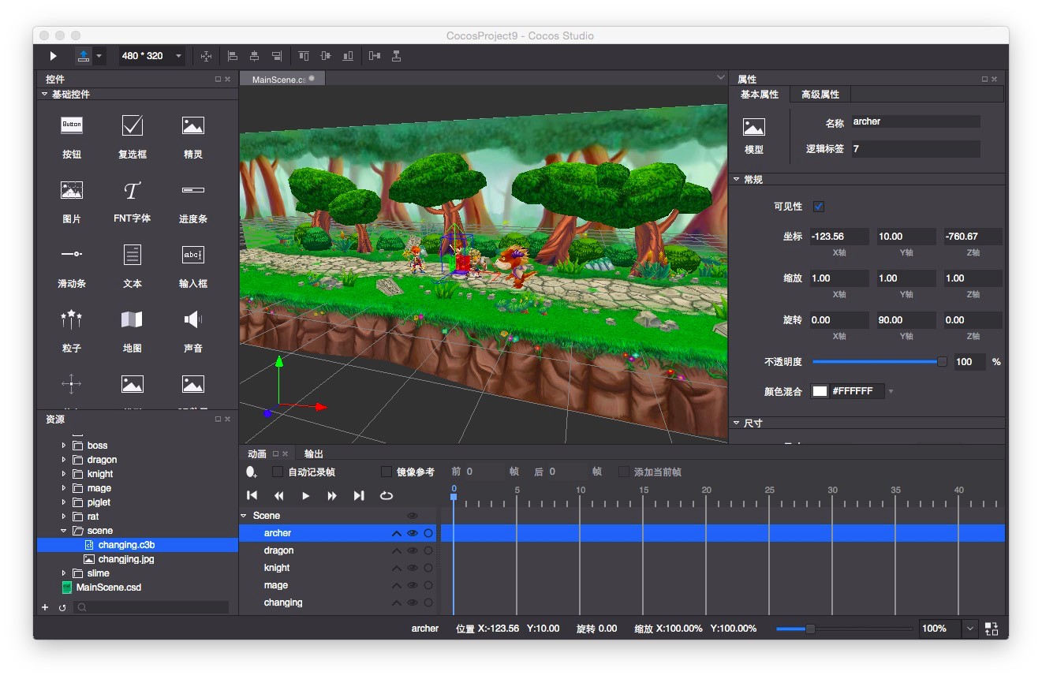Screen dimensions: 1042x679
Task: Click the resources search field
Action: [x=151, y=608]
